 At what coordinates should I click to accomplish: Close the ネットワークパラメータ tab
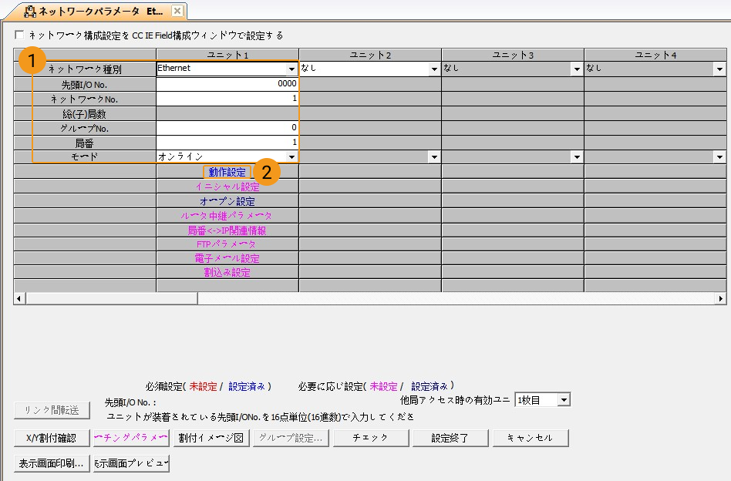coord(177,11)
